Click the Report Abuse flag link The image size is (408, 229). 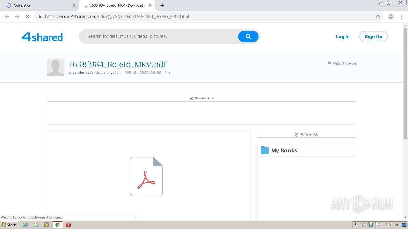click(342, 63)
